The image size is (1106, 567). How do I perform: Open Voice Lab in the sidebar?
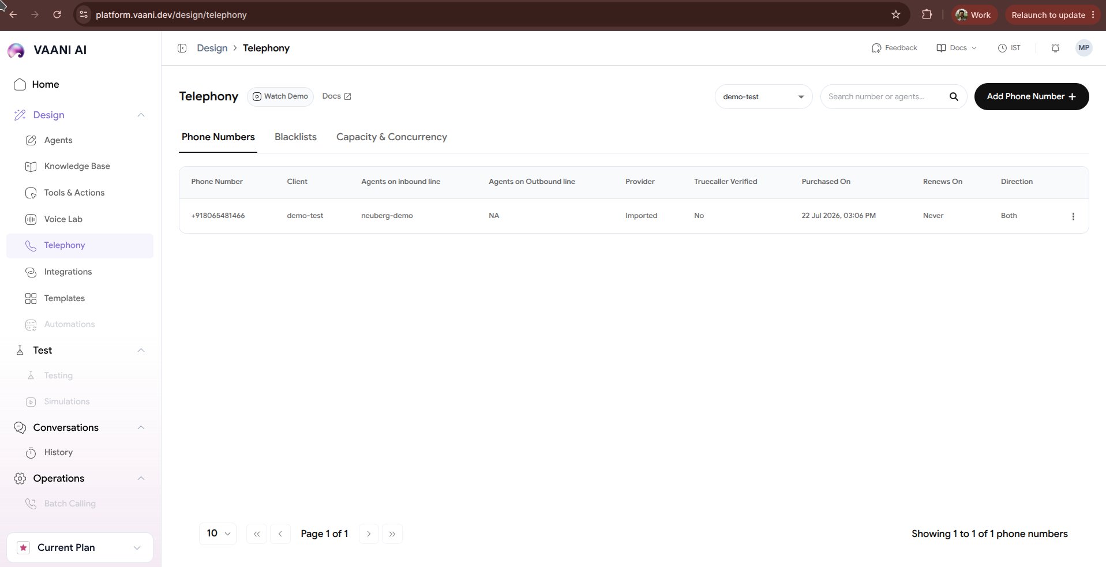(63, 219)
